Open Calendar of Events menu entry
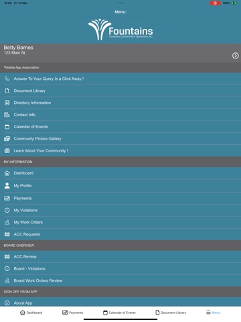 pyautogui.click(x=120, y=127)
